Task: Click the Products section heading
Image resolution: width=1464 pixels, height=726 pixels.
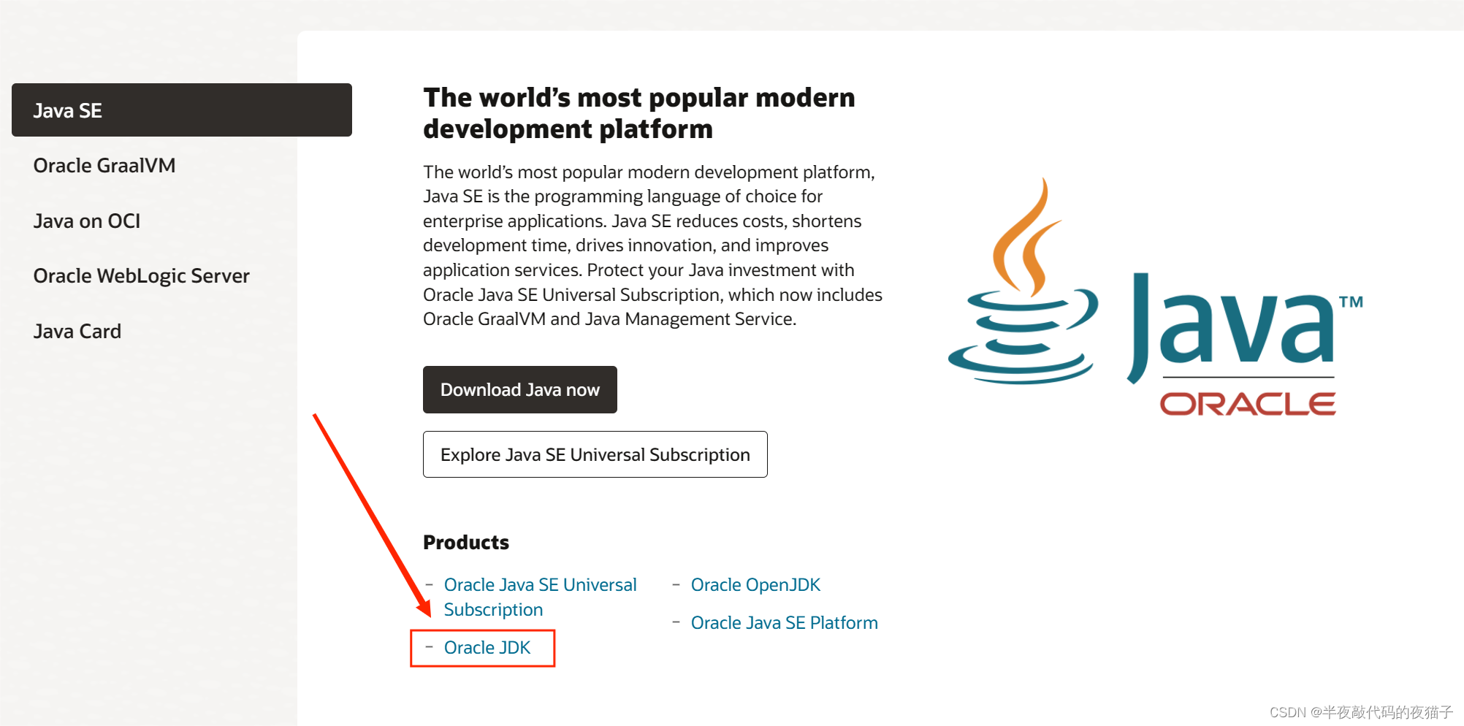Action: click(466, 543)
